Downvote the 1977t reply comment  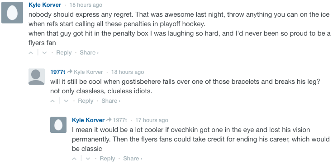[x=66, y=101]
